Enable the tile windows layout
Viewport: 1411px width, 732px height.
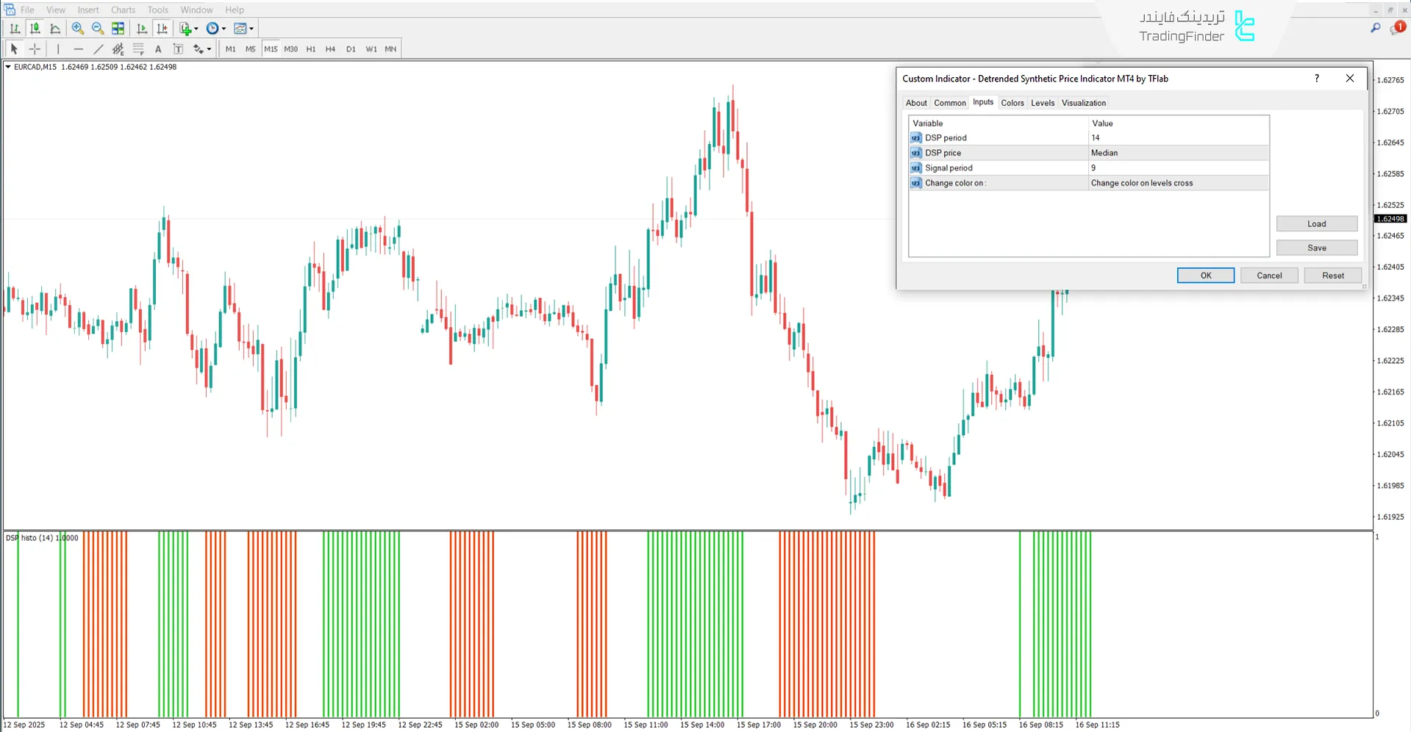pos(118,28)
